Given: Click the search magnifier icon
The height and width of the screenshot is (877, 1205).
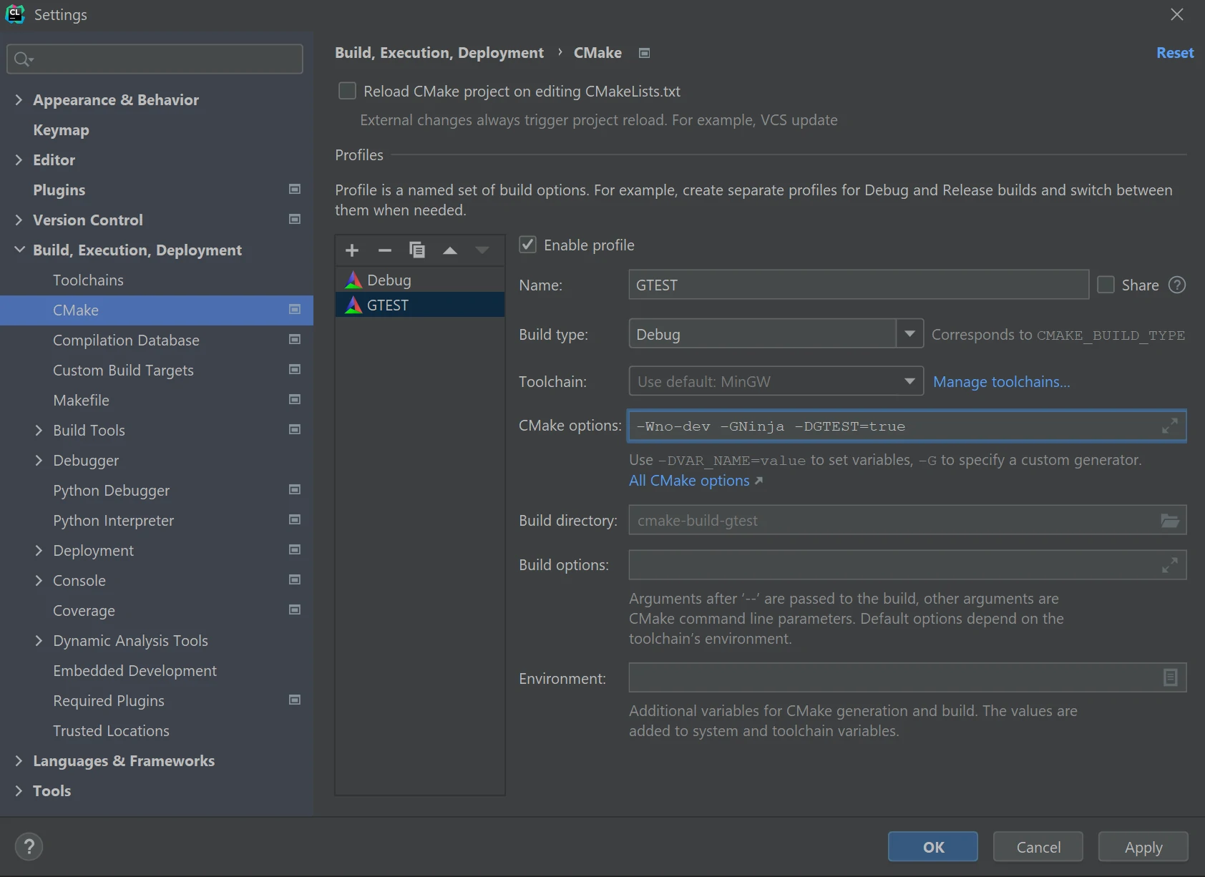Looking at the screenshot, I should pos(23,59).
